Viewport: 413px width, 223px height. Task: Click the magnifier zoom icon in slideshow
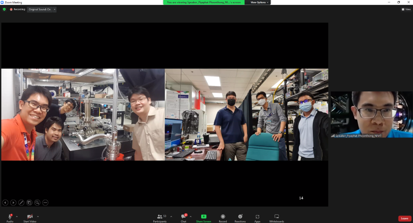pos(37,203)
